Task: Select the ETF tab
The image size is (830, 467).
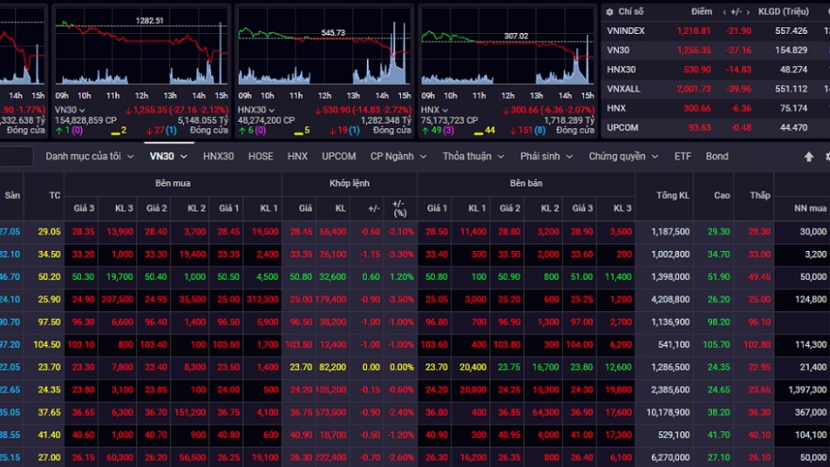Action: tap(682, 156)
